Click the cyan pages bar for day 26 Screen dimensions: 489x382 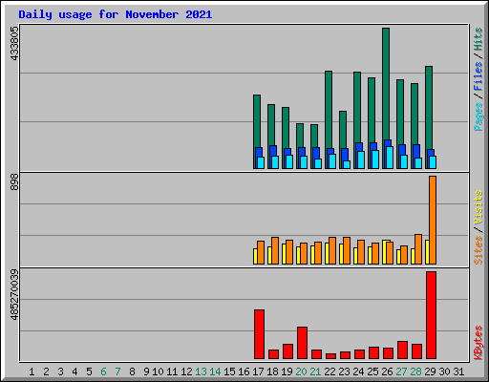(390, 158)
